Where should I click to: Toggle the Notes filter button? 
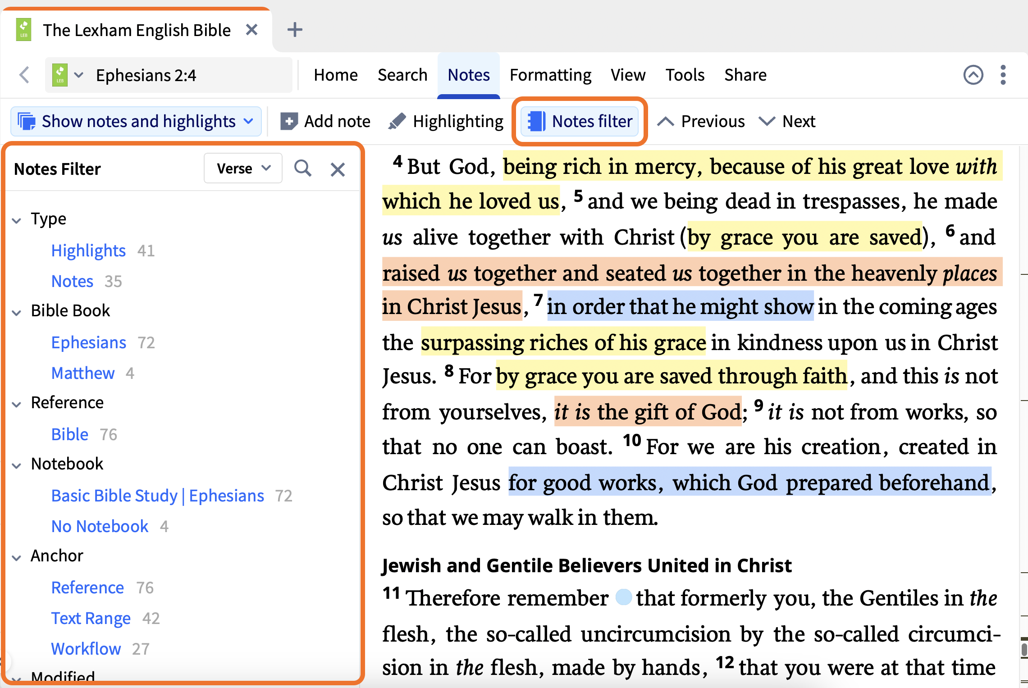pos(580,121)
